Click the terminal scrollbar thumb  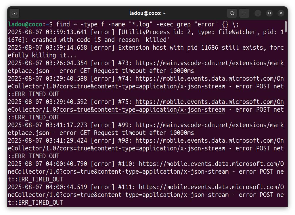click(286, 27)
